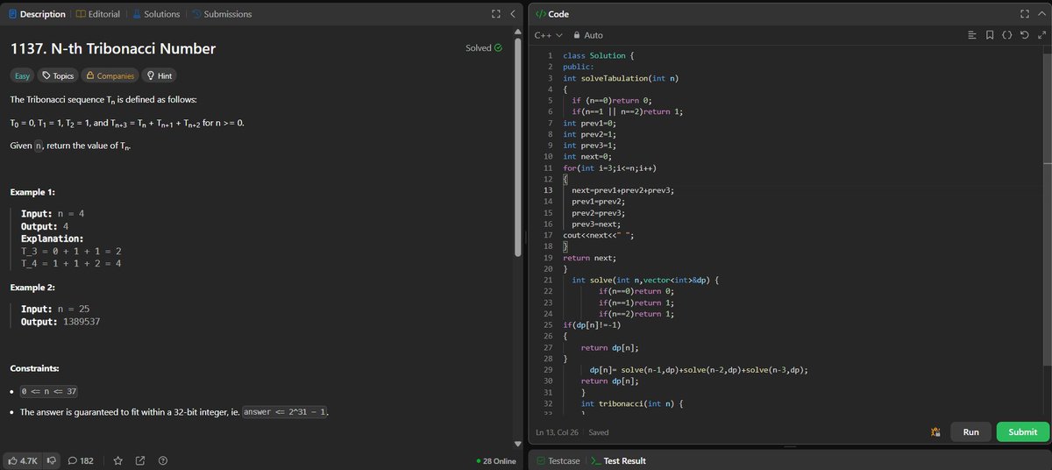
Task: Reveal the Hint
Action: [x=160, y=76]
